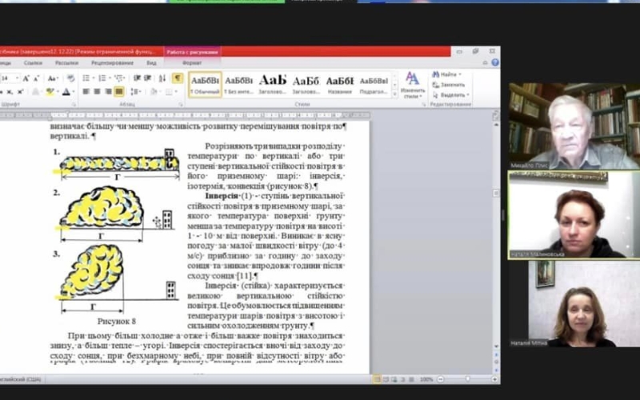Switch to the Формат tab
640x400 pixels.
coord(192,62)
